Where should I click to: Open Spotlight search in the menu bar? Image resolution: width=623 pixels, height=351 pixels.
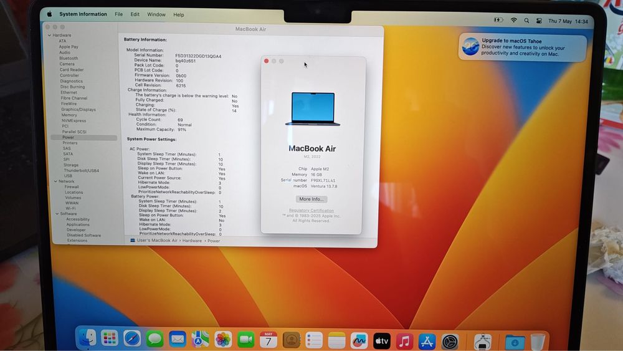(x=526, y=21)
